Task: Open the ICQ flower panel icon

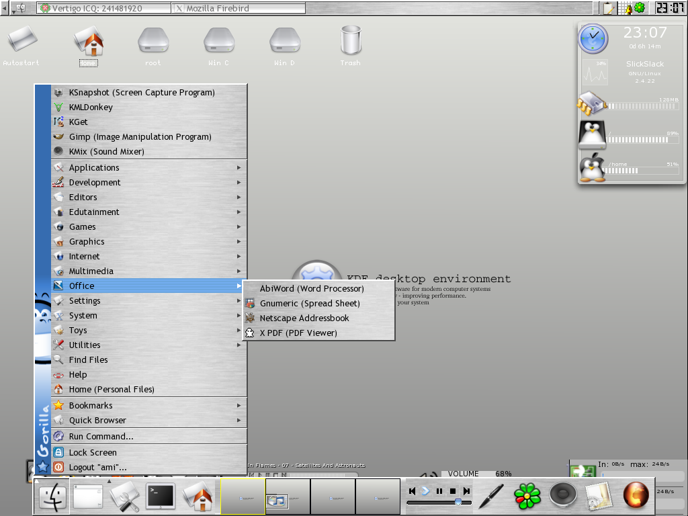Action: point(527,497)
